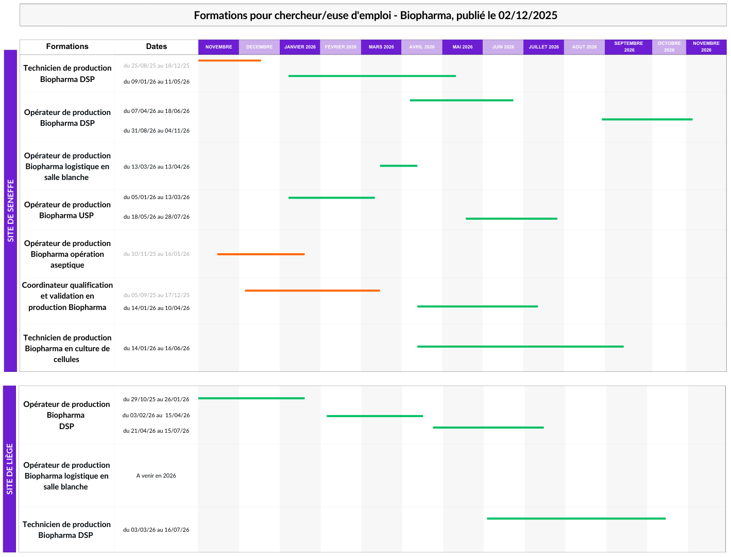The width and height of the screenshot is (731, 557).
Task: Click the date range 31/08/26 au 04/11/26
Action: [x=157, y=130]
